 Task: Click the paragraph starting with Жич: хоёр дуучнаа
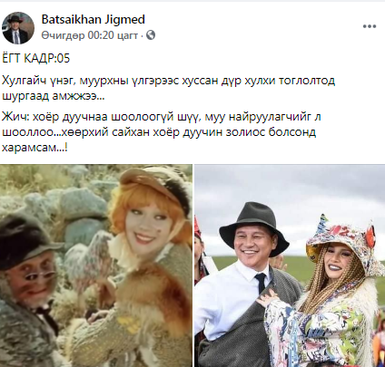[162, 132]
